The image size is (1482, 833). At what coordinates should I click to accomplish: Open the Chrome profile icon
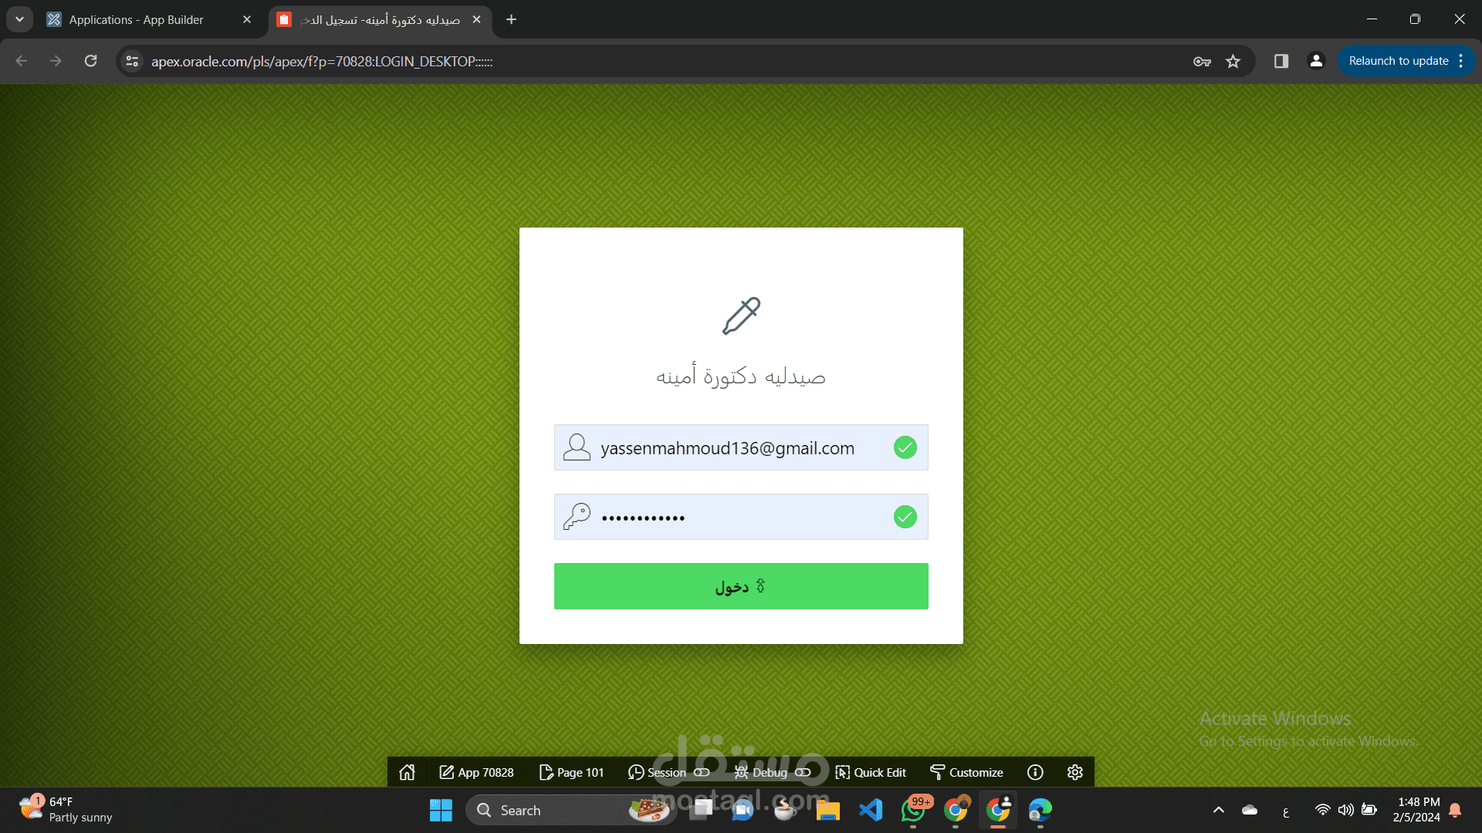pyautogui.click(x=1316, y=61)
